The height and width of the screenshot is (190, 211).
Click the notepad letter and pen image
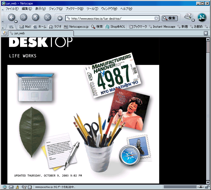61,151
